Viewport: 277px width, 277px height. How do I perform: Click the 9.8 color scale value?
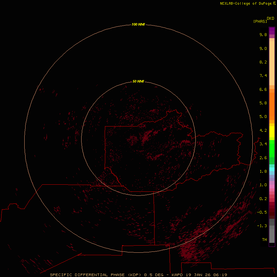pyautogui.click(x=263, y=34)
